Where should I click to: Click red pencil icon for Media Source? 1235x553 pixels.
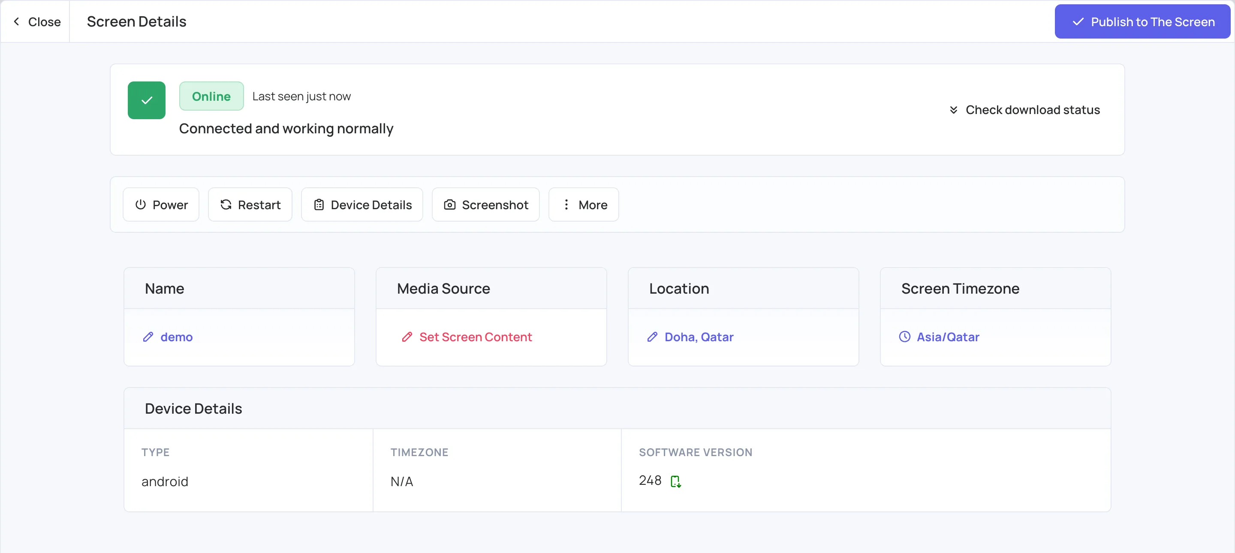(407, 337)
